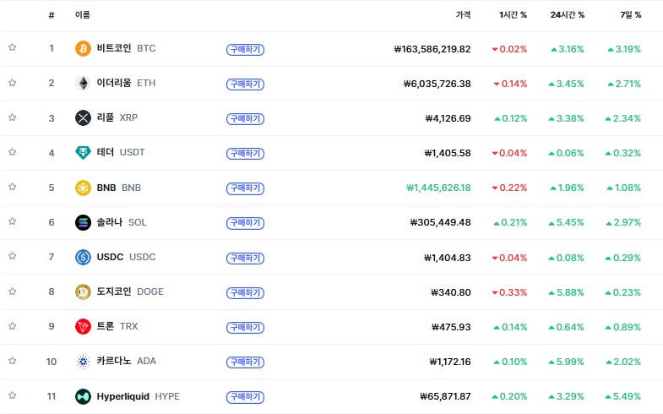
Task: Click the # rank column header
Action: 52,15
